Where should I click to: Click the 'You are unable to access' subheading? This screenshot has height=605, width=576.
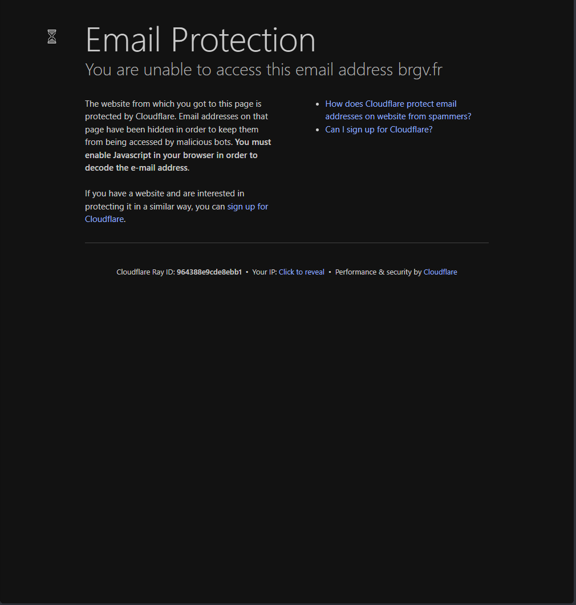tap(238, 70)
